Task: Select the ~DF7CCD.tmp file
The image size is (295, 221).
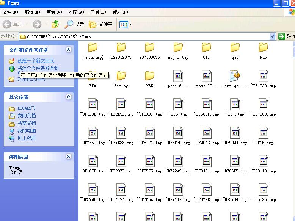Action: tap(264, 108)
